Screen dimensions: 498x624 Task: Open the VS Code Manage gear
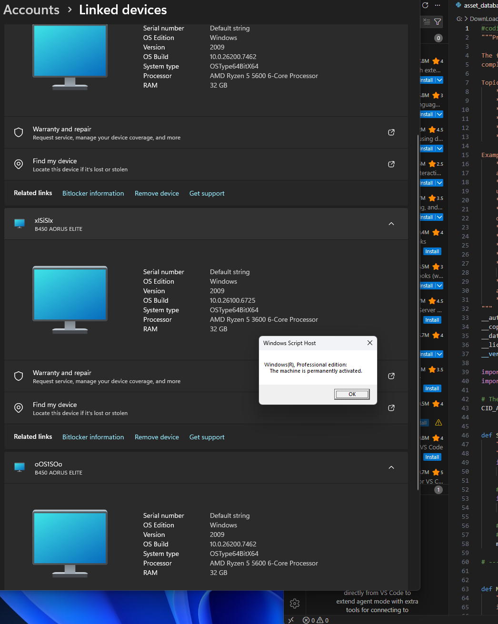(x=295, y=604)
